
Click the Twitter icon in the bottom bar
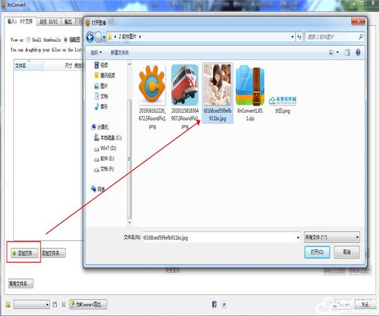(x=224, y=304)
